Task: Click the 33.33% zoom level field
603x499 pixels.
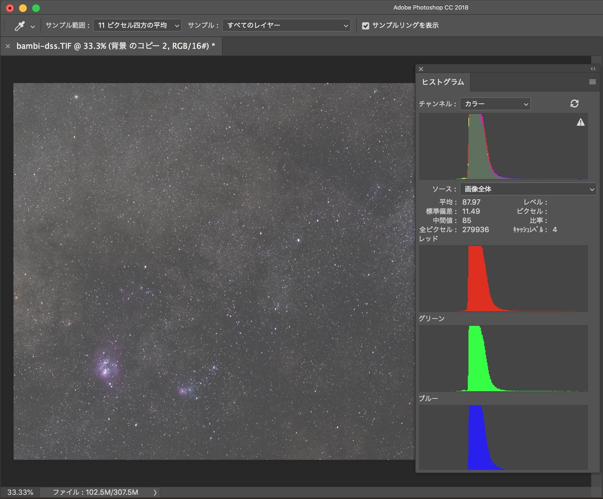Action: click(x=20, y=492)
